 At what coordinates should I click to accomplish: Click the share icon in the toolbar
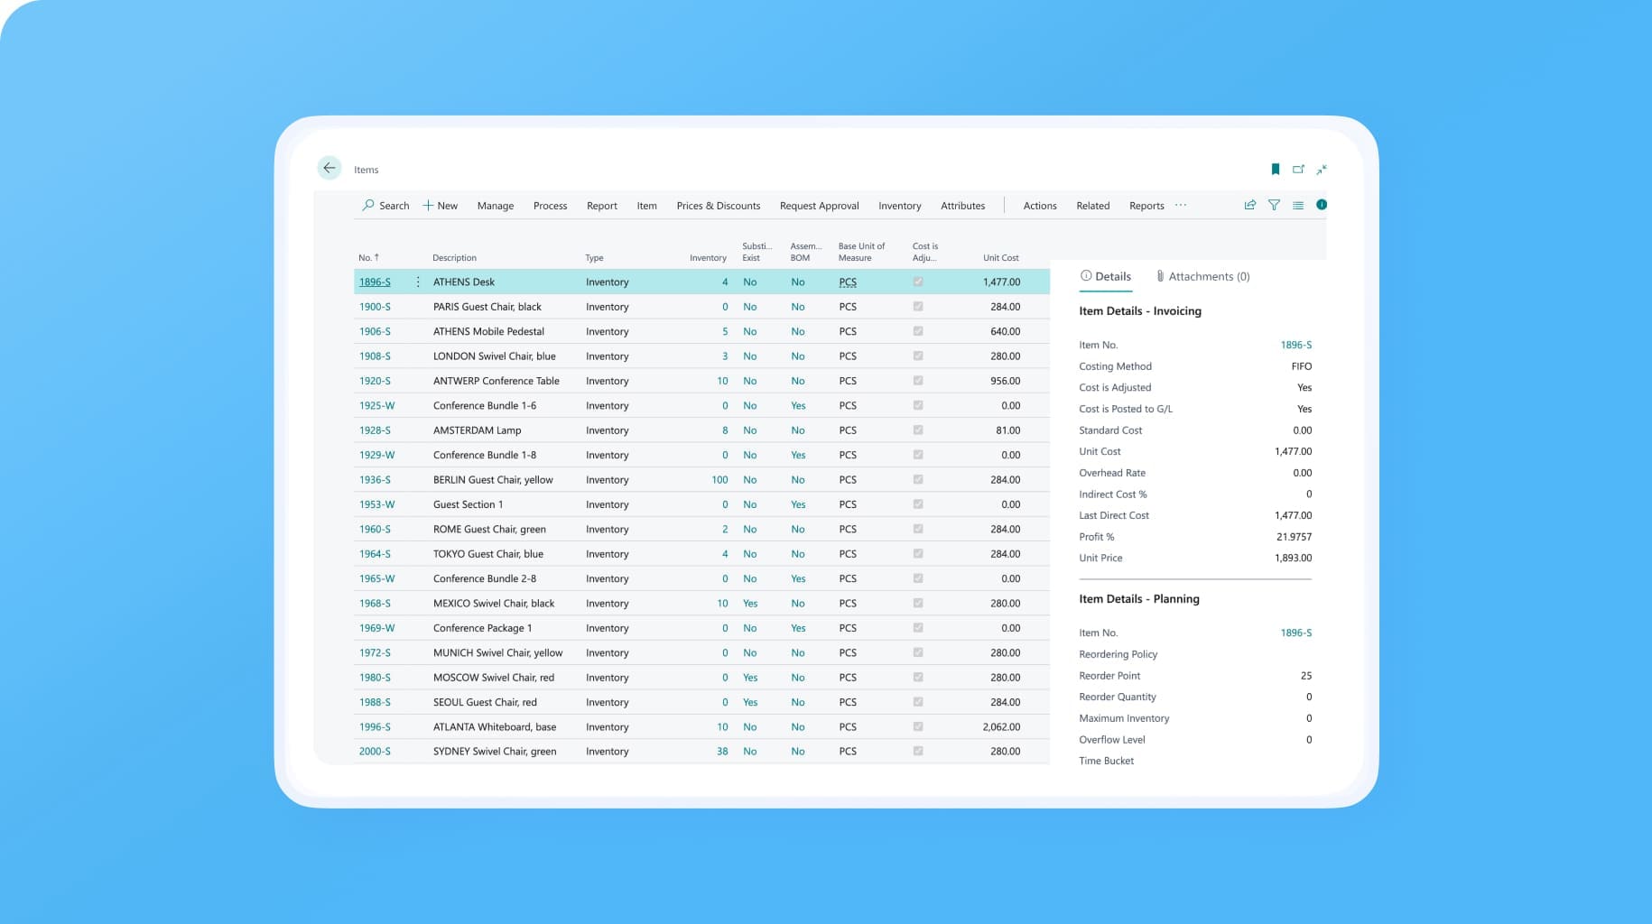tap(1250, 206)
